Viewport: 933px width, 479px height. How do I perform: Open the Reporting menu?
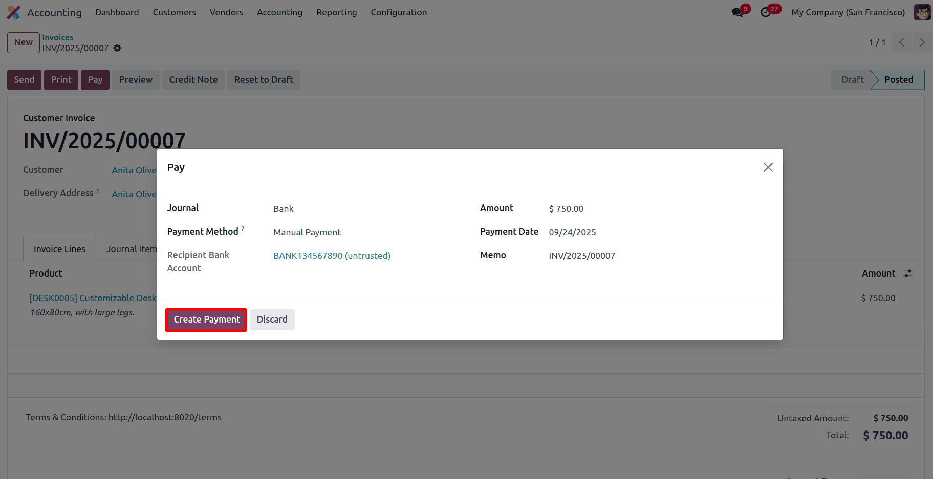click(x=337, y=12)
